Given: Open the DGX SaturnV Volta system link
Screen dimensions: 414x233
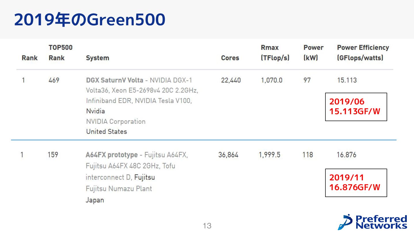Looking at the screenshot, I should coord(114,80).
